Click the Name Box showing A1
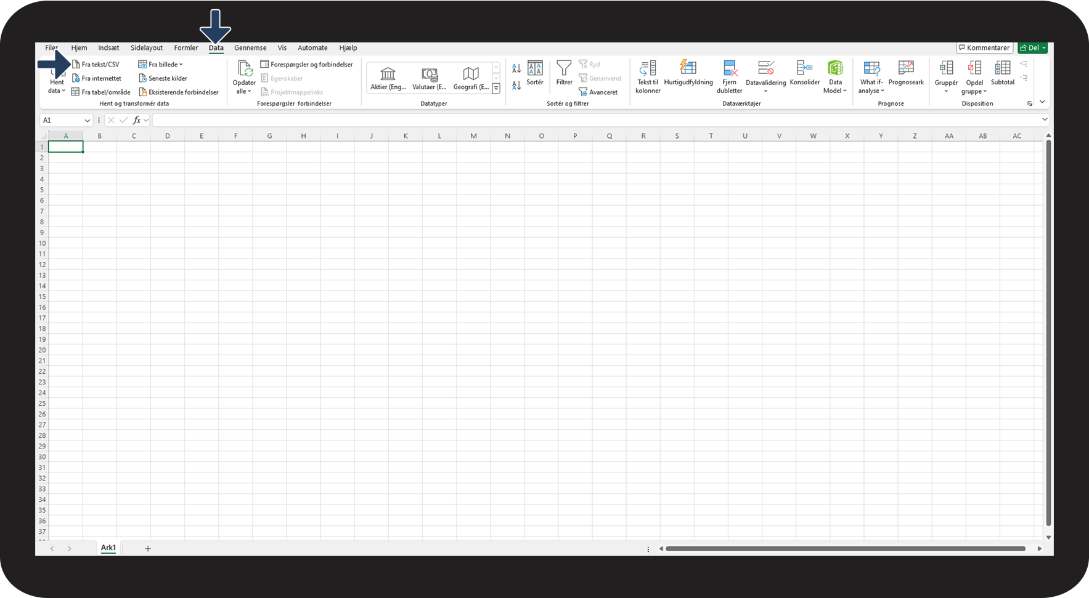 coord(61,120)
